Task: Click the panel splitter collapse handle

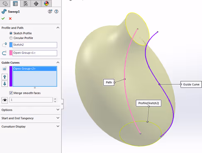Action: (62, 104)
